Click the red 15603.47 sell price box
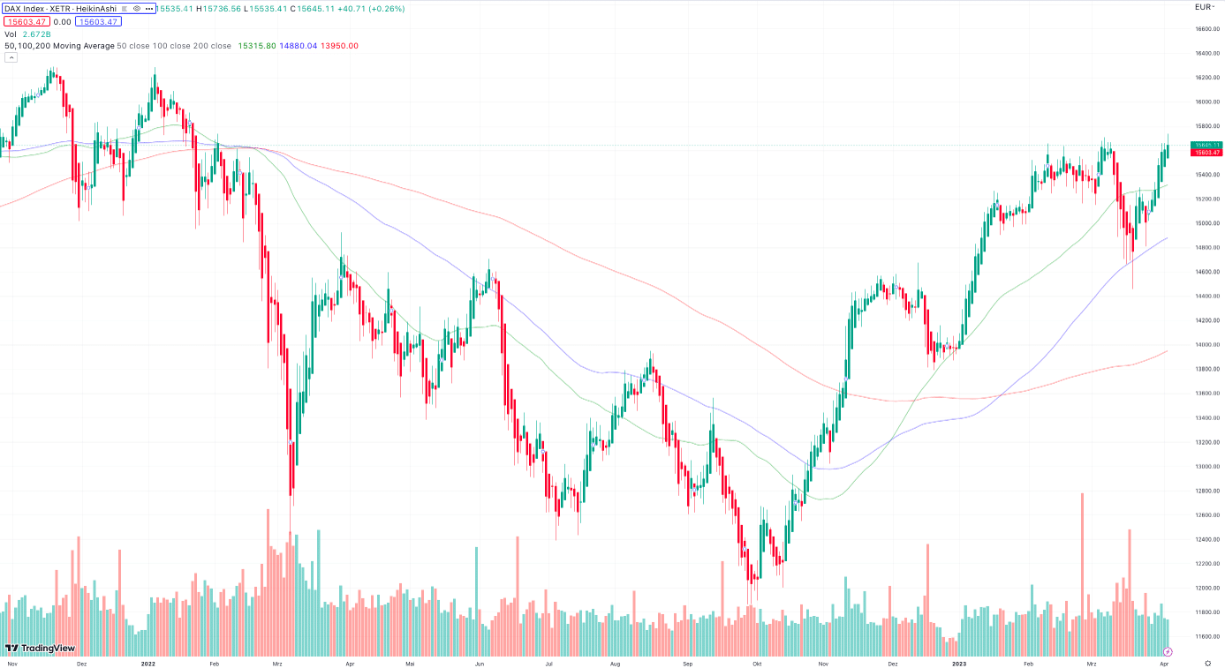Viewport: 1225px width, 668px height. point(26,21)
